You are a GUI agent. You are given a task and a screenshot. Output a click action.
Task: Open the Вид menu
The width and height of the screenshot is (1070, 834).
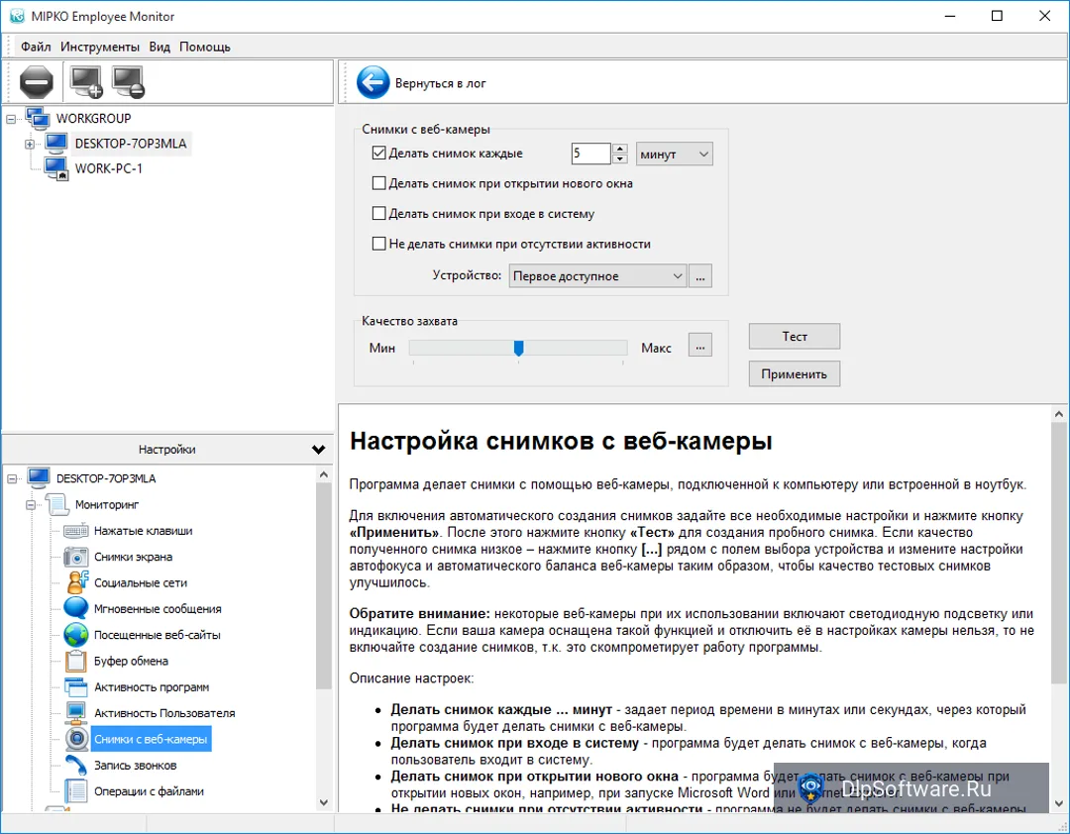[160, 48]
